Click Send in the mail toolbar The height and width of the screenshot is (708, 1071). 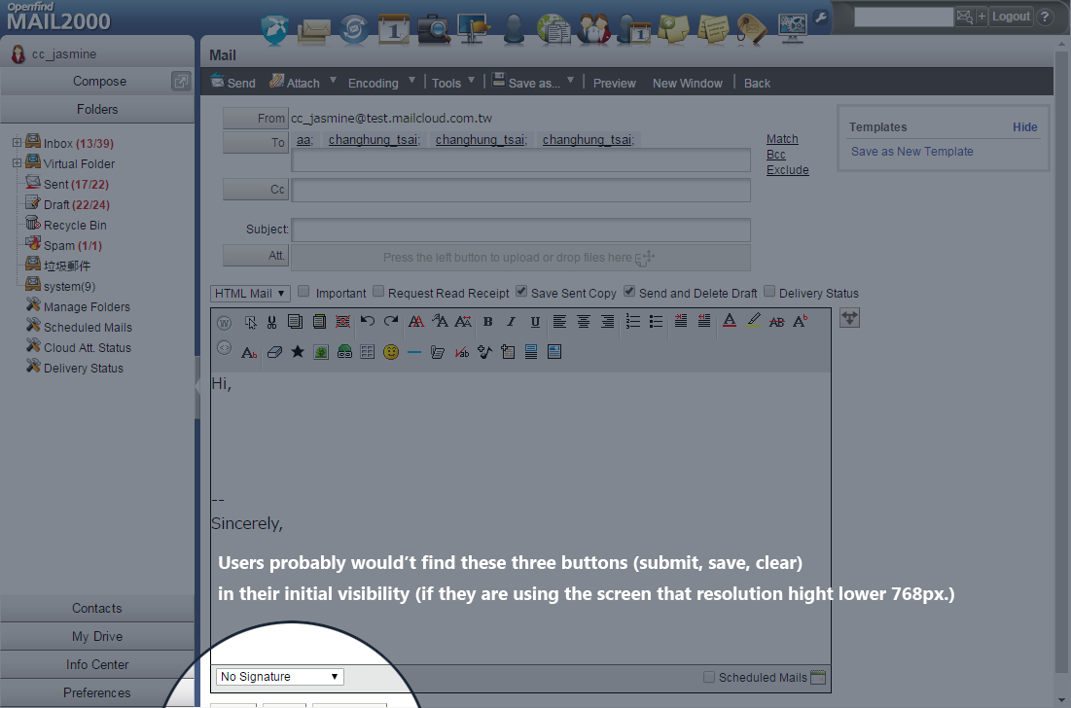233,83
